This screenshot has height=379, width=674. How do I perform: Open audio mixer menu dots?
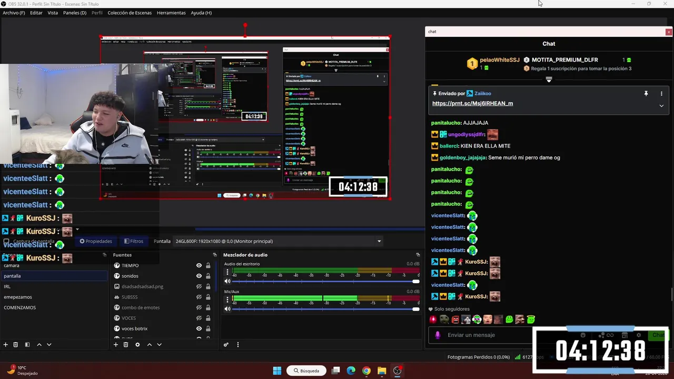(x=237, y=345)
